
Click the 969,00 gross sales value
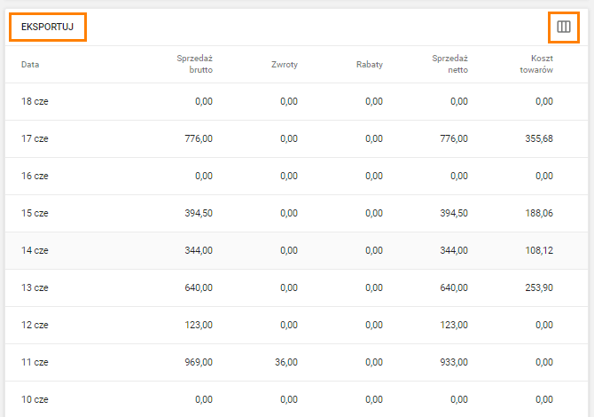(x=199, y=363)
